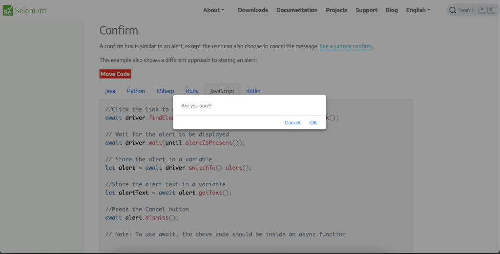Open the See a sample confirm link
Screen dimensions: 500x254
coord(345,46)
